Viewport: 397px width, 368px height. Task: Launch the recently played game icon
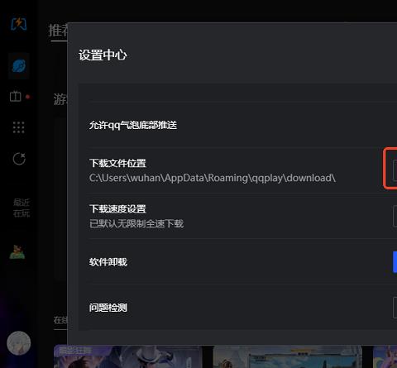17,252
